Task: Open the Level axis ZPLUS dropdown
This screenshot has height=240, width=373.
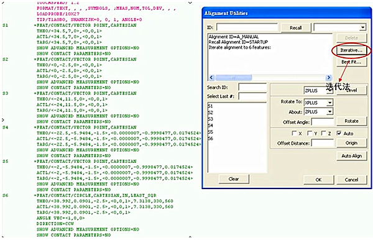Action: coord(329,90)
